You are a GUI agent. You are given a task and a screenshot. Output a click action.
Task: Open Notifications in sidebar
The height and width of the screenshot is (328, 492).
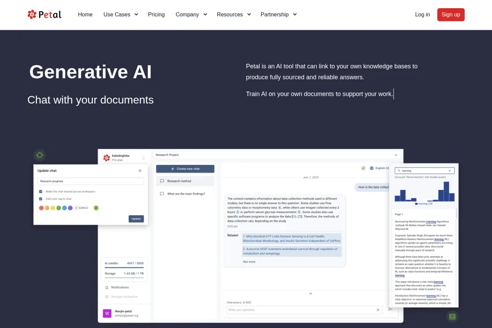(120, 287)
